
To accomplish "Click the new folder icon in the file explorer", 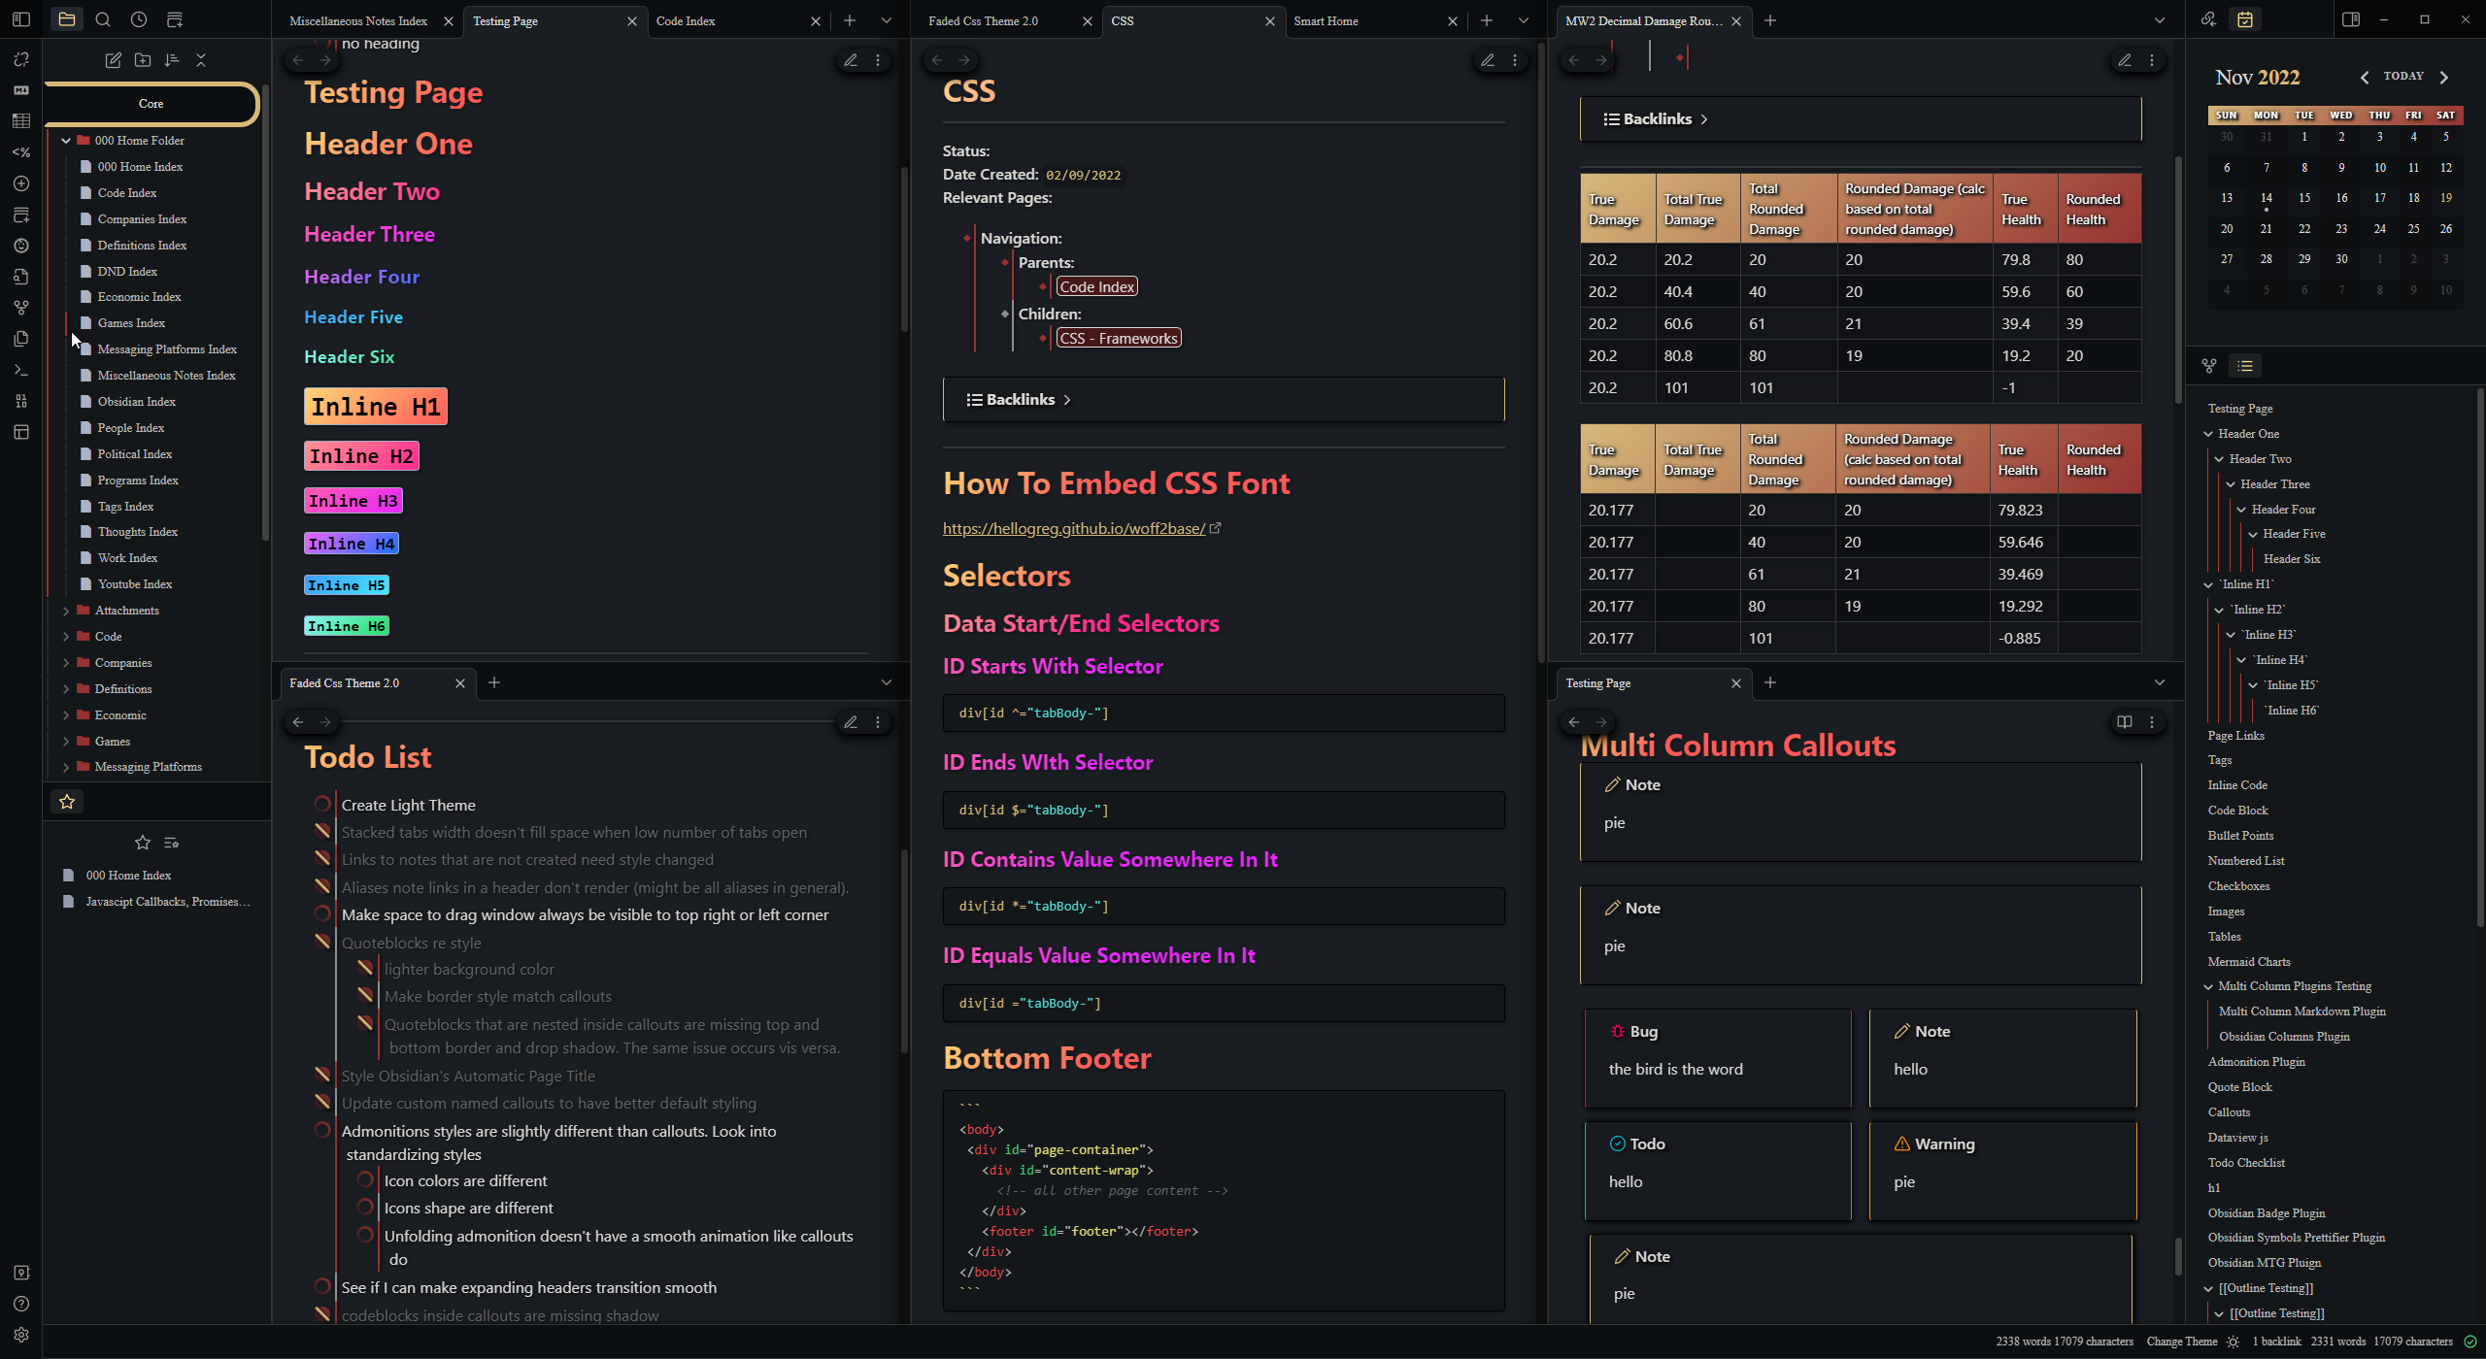I will pyautogui.click(x=143, y=60).
